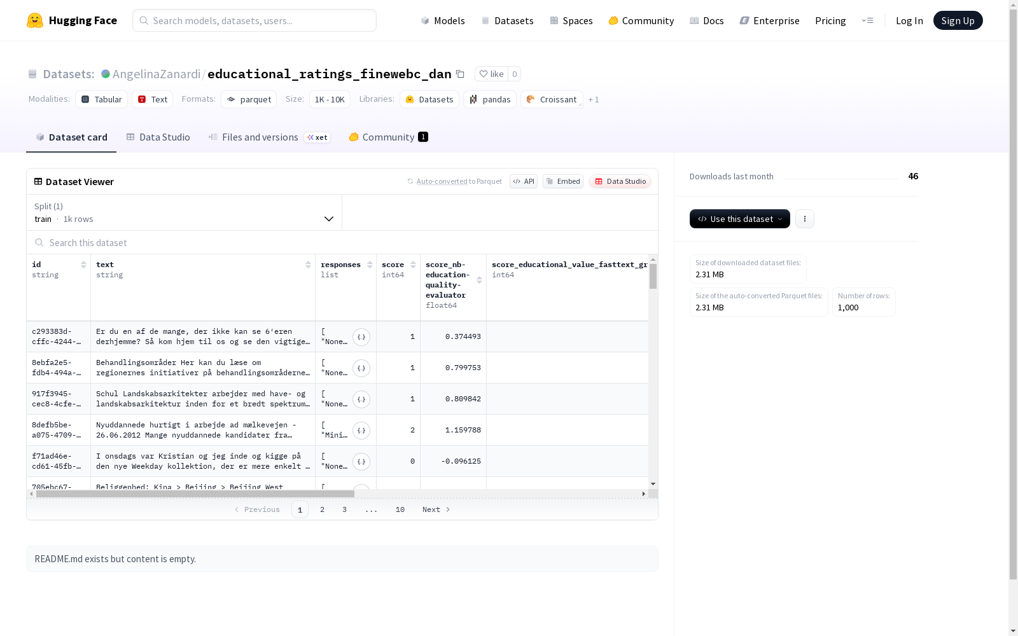Go to page 3 of the table
The width and height of the screenshot is (1018, 636).
click(x=345, y=509)
